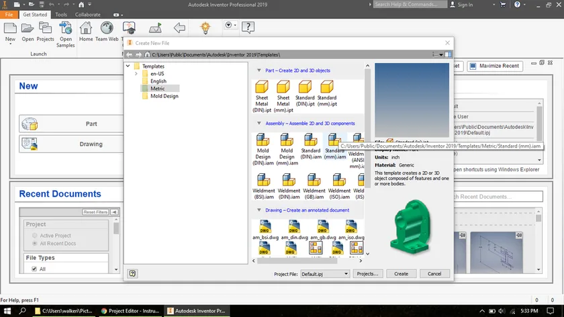Image resolution: width=564 pixels, height=317 pixels.
Task: Select Weldment (GB).iam template
Action: coord(314,187)
